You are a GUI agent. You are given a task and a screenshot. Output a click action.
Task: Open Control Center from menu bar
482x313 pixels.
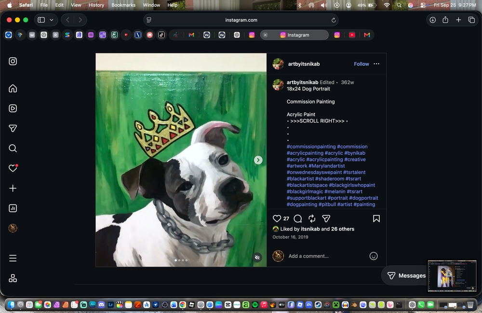(x=423, y=5)
